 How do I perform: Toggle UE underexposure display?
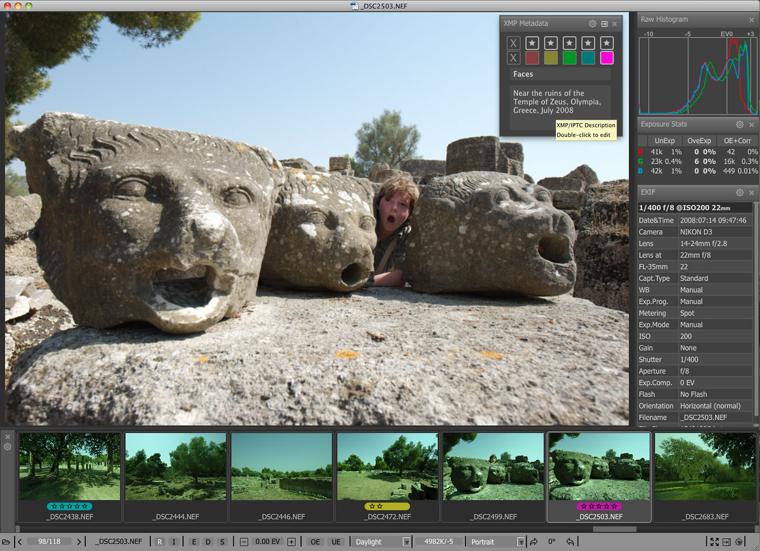point(336,542)
